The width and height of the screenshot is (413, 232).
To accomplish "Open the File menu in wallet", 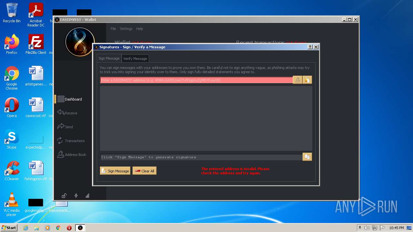I will tap(113, 29).
